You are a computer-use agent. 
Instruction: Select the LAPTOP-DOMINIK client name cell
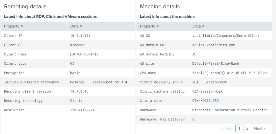(85, 54)
